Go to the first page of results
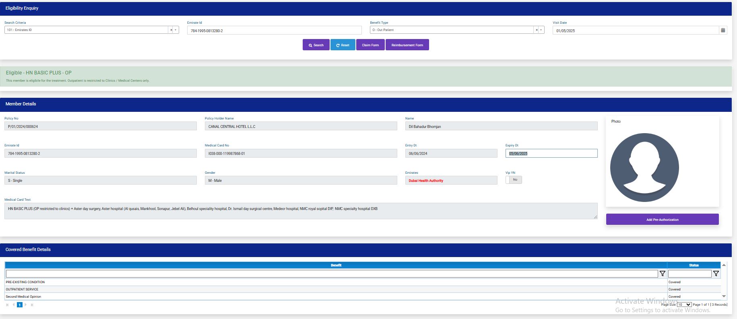This screenshot has height=319, width=737. [7, 305]
